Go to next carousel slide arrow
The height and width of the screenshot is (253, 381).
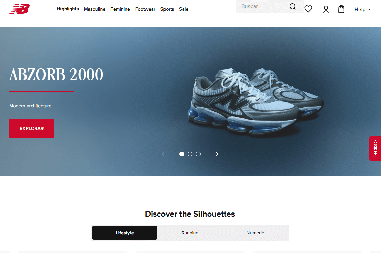pyautogui.click(x=217, y=154)
